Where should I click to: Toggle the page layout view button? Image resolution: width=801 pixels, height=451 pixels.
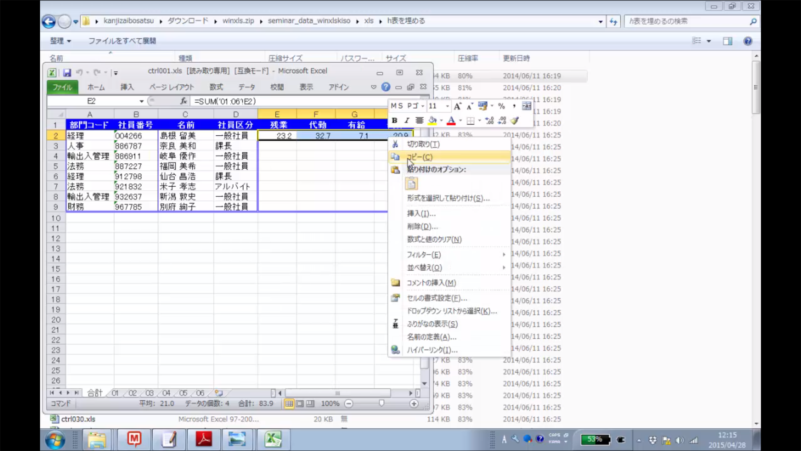300,403
